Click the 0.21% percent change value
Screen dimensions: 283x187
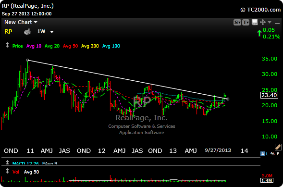click(271, 37)
